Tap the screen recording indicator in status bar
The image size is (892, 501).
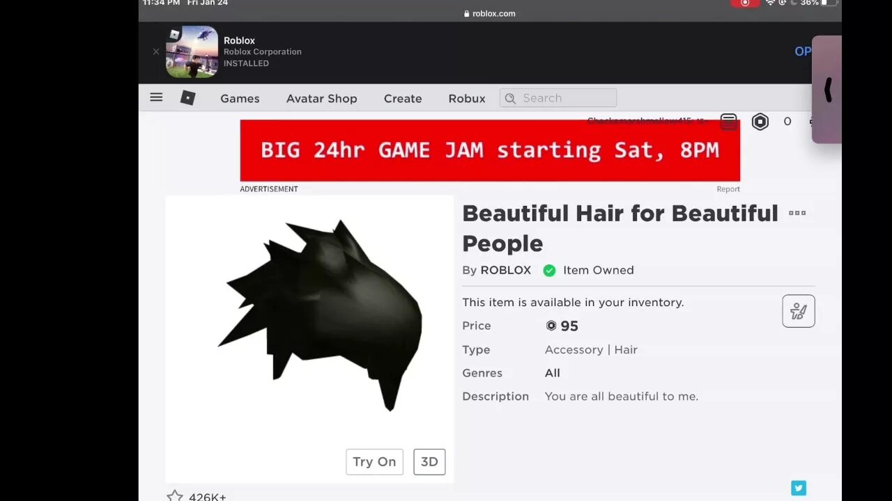[745, 3]
